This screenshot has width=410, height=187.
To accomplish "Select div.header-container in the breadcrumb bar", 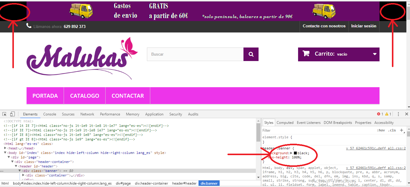I will [x=151, y=183].
